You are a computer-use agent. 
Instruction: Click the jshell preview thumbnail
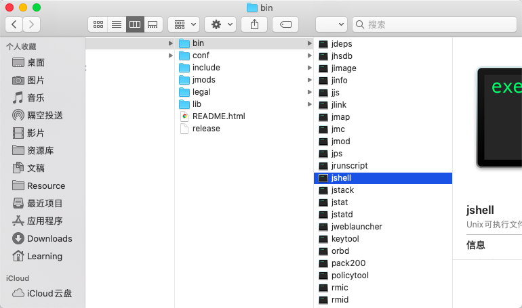[498, 116]
